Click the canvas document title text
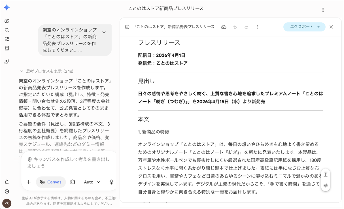The image size is (344, 209). tap(174, 27)
